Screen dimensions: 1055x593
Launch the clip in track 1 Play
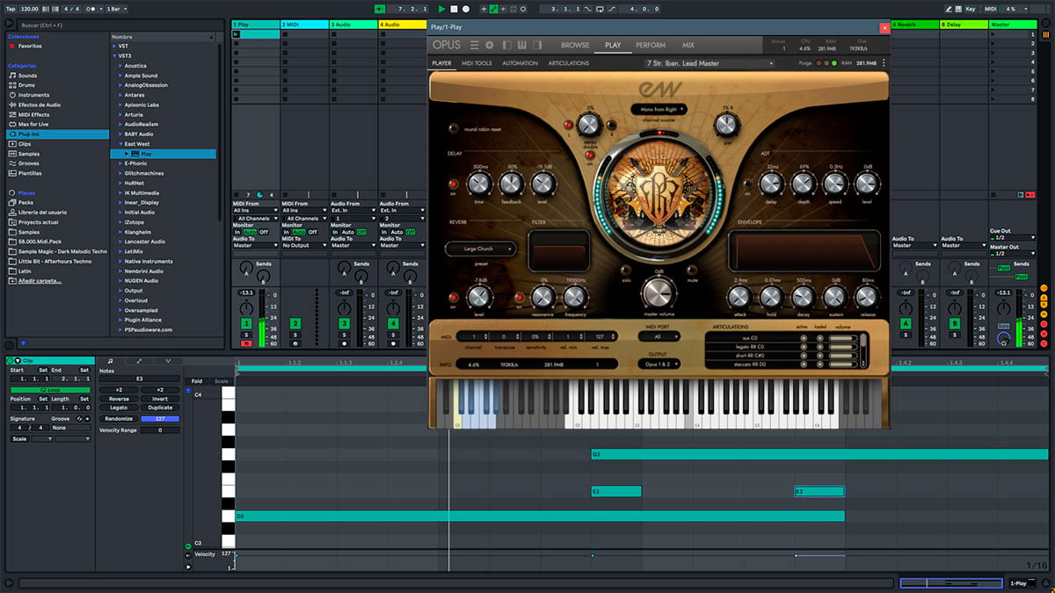[x=236, y=34]
